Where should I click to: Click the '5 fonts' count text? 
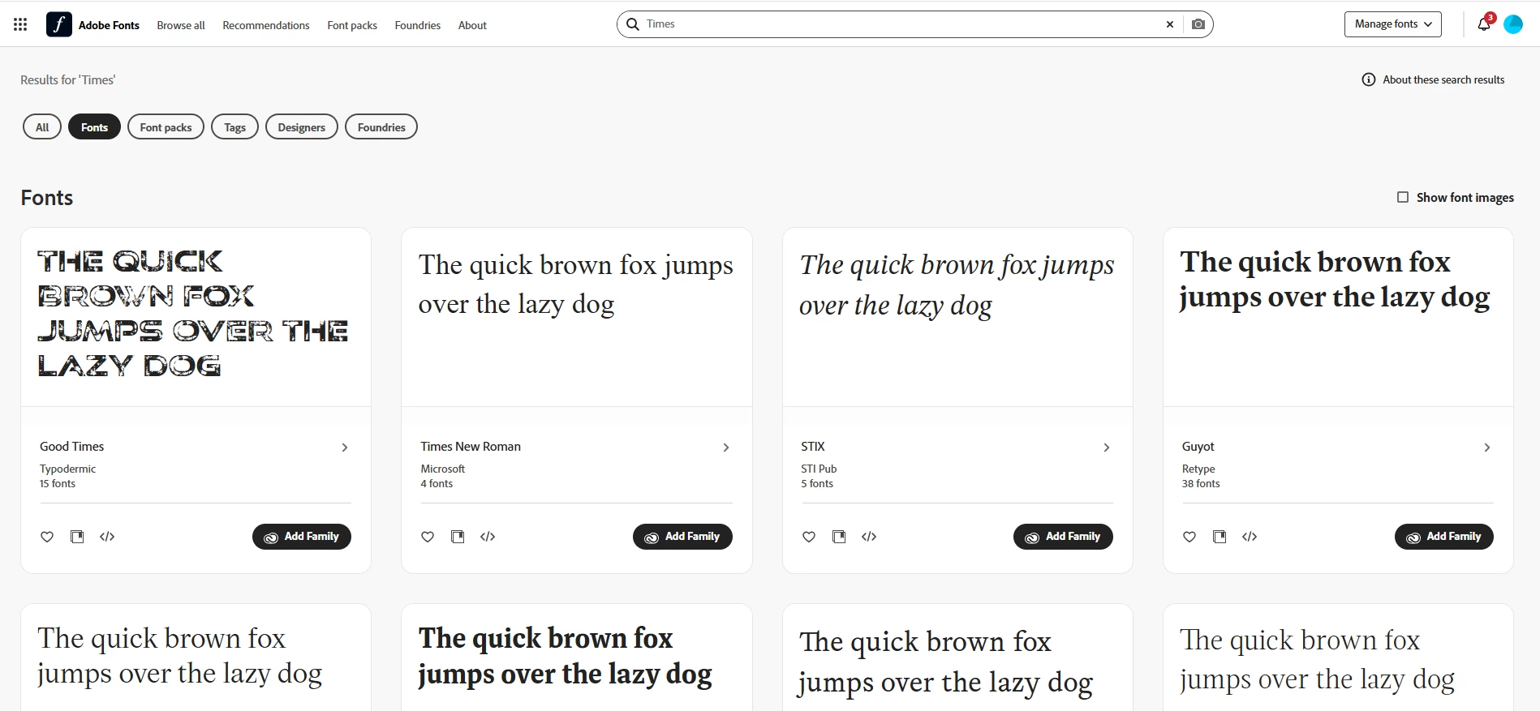[817, 483]
